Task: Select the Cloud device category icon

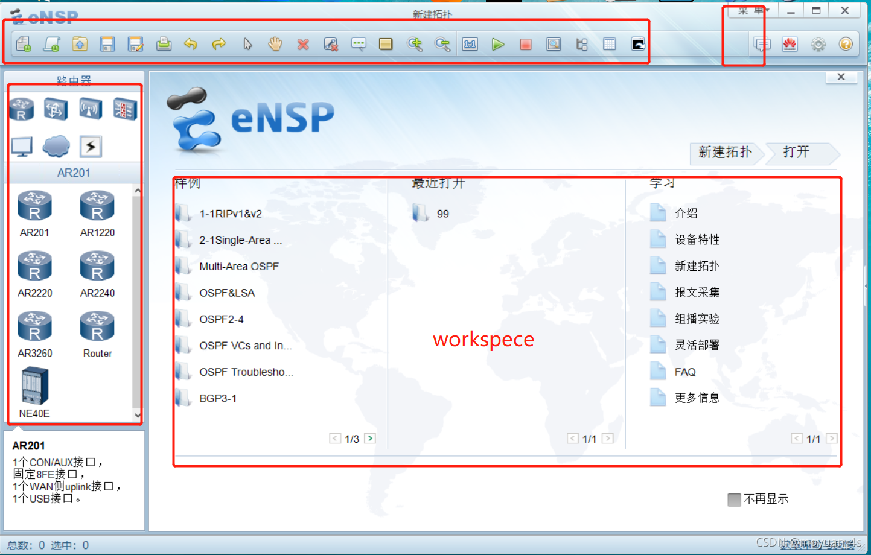Action: (56, 146)
